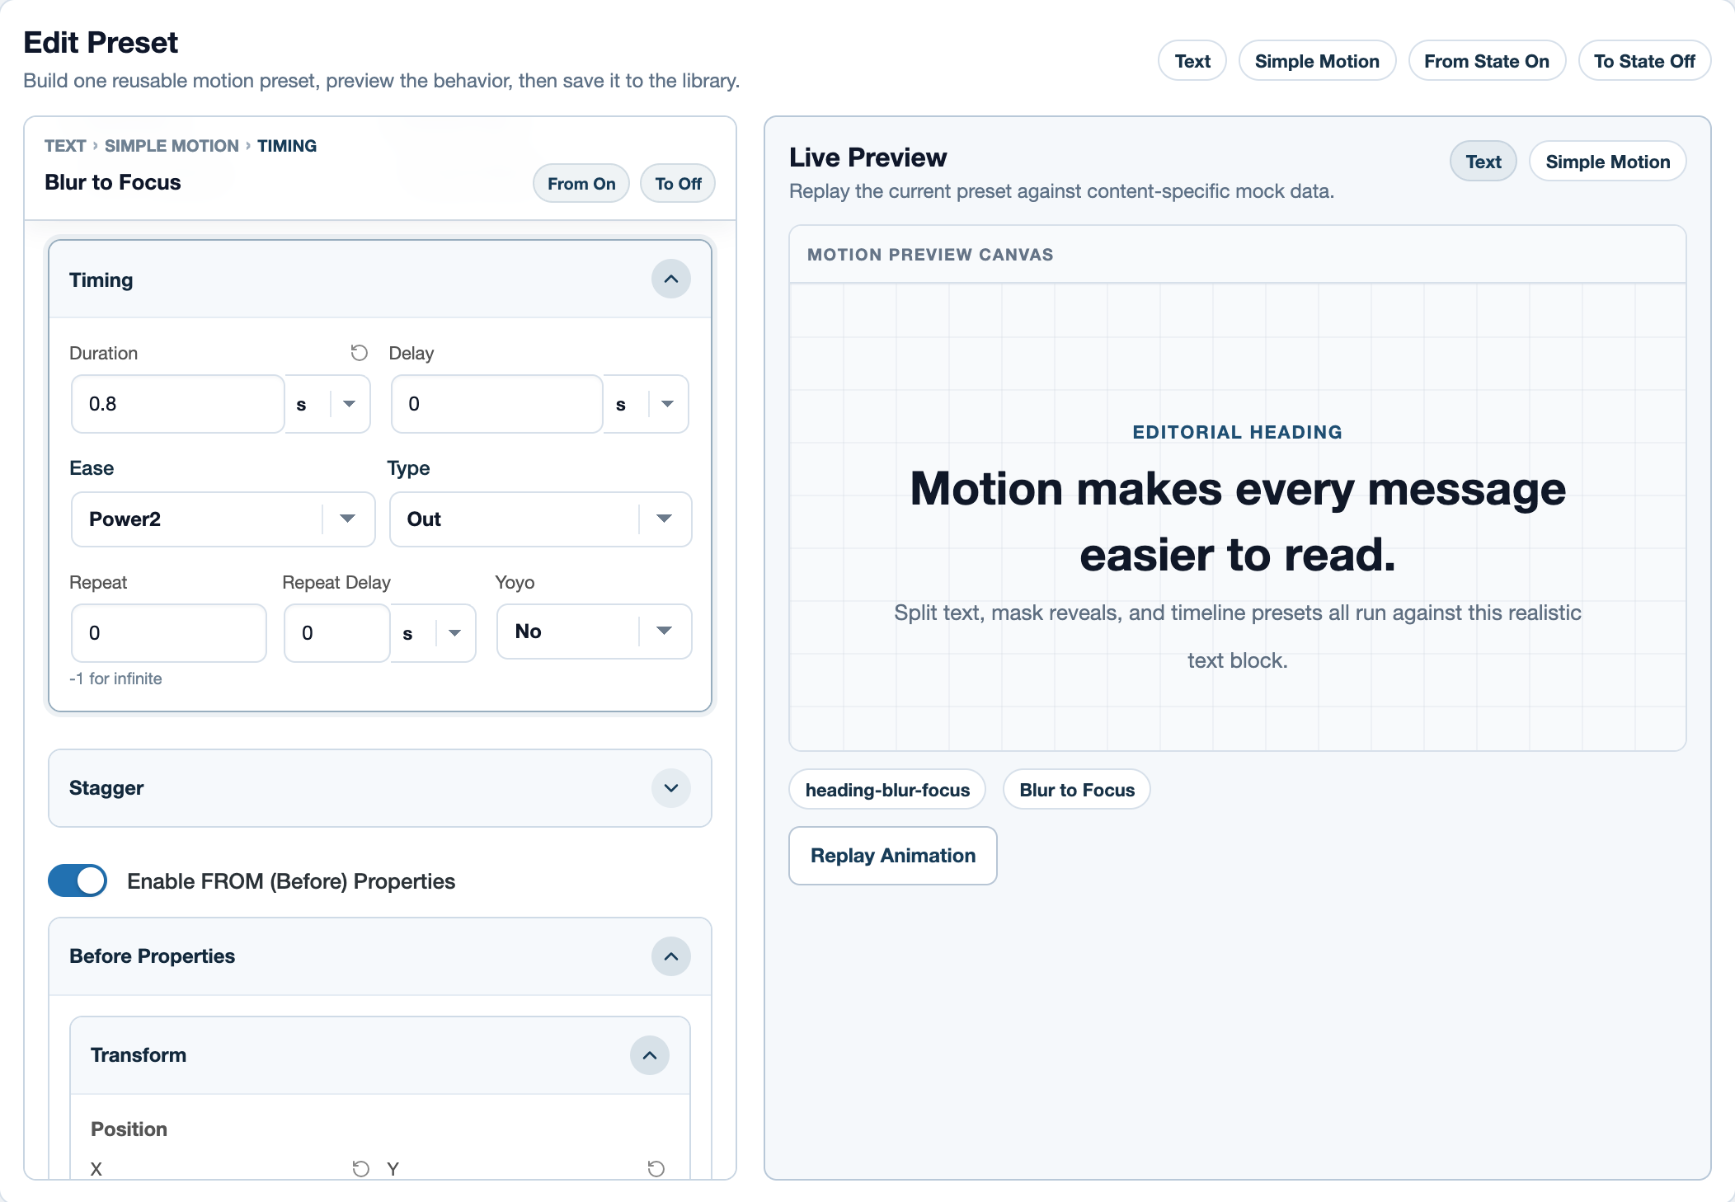The width and height of the screenshot is (1735, 1202).
Task: Click the MOTION PREVIEW CANVAS label
Action: (930, 255)
